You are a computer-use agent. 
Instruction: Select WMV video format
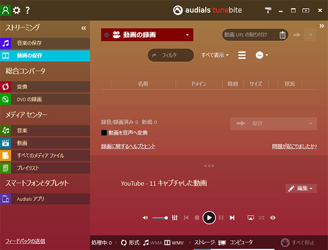tap(174, 243)
